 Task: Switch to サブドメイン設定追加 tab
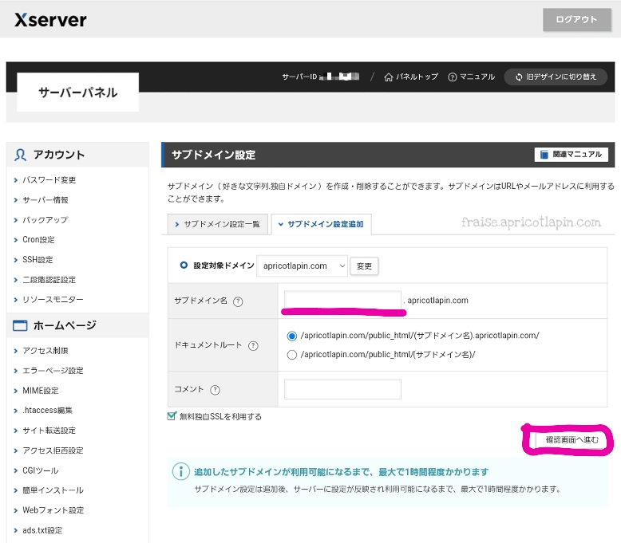[x=321, y=224]
